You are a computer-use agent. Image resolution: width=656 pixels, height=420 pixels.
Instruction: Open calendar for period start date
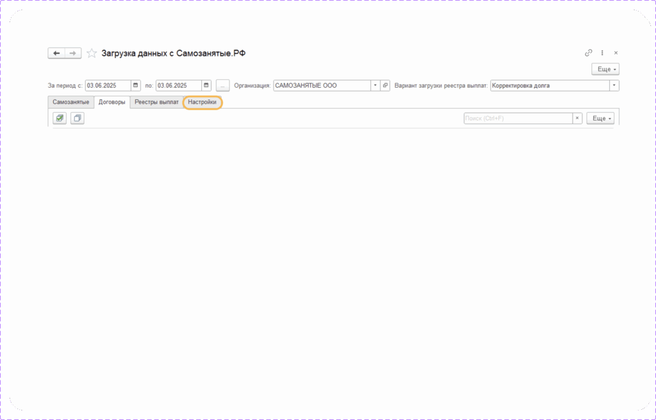click(136, 85)
